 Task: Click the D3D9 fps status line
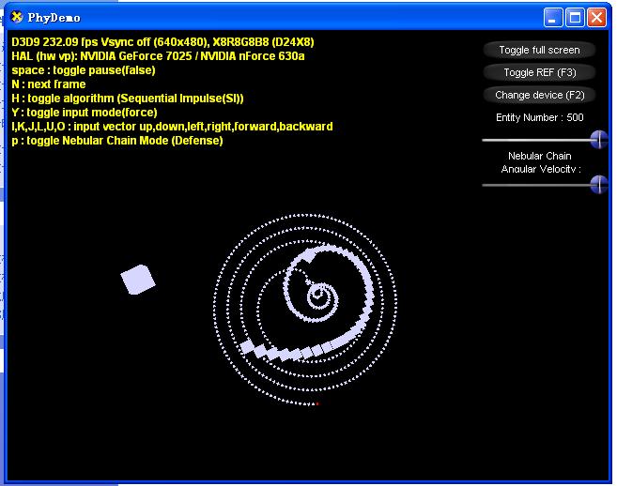coord(162,42)
